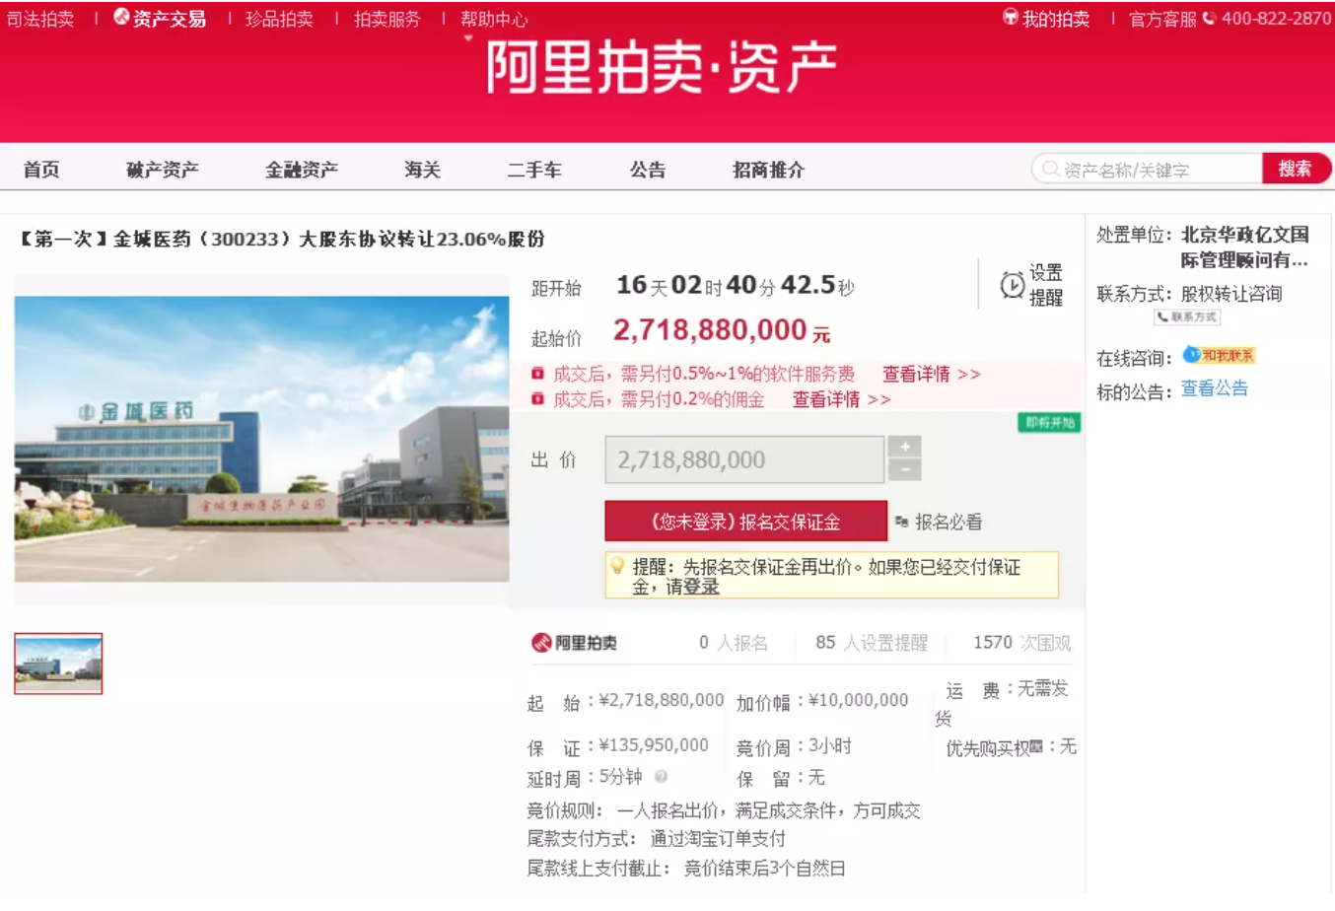Click the phone icon before 400-822-2870
Image resolution: width=1335 pixels, height=911 pixels.
[x=1210, y=18]
